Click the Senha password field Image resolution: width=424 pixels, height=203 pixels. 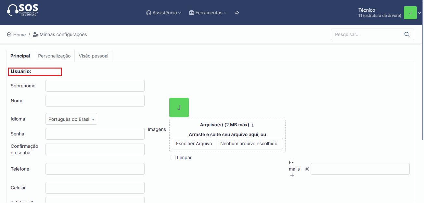coord(95,134)
